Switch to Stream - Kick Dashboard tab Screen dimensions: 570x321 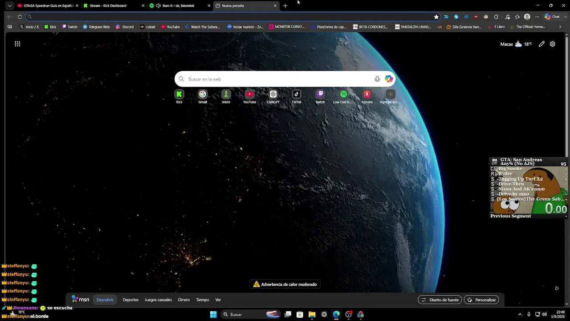point(114,6)
